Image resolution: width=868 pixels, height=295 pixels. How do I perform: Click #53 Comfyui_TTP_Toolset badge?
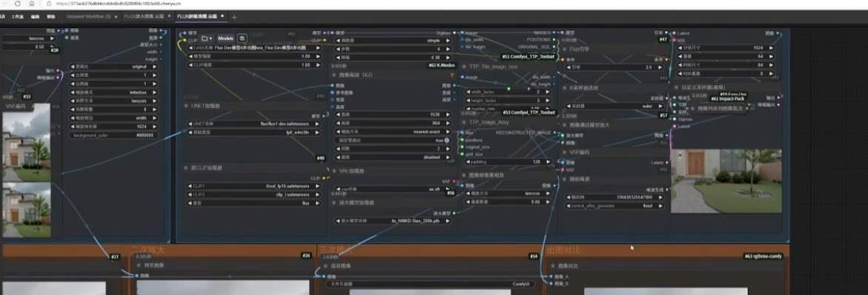pyautogui.click(x=528, y=112)
